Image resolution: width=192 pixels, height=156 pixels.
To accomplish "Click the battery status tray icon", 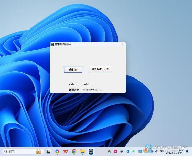I will click(x=161, y=151).
